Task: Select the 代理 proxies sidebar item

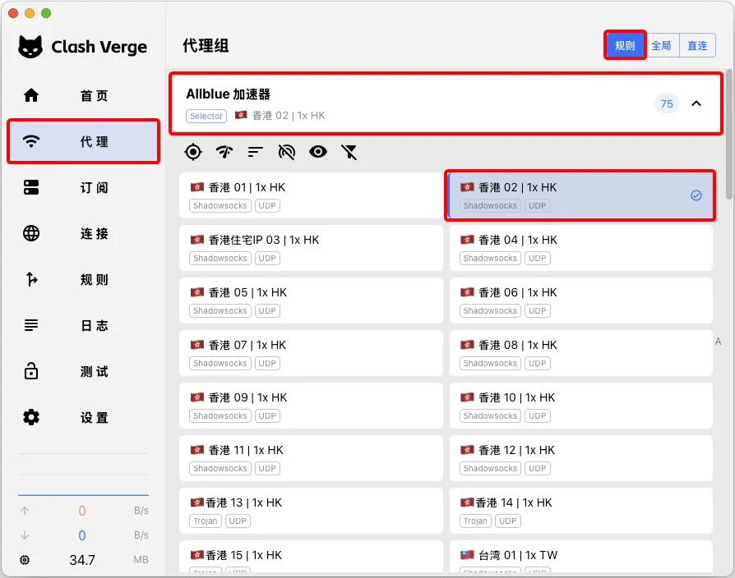Action: (83, 141)
